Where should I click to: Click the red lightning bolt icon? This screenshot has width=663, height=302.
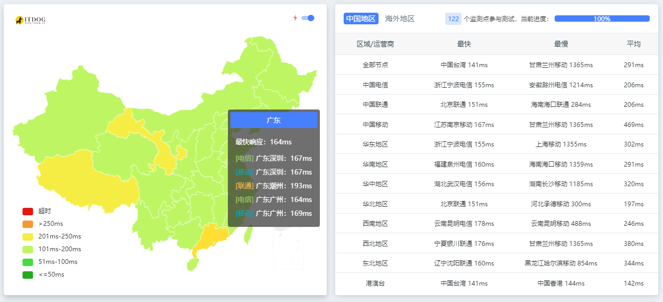[295, 18]
